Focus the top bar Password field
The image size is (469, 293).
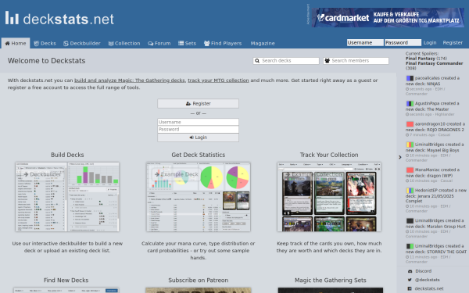403,42
